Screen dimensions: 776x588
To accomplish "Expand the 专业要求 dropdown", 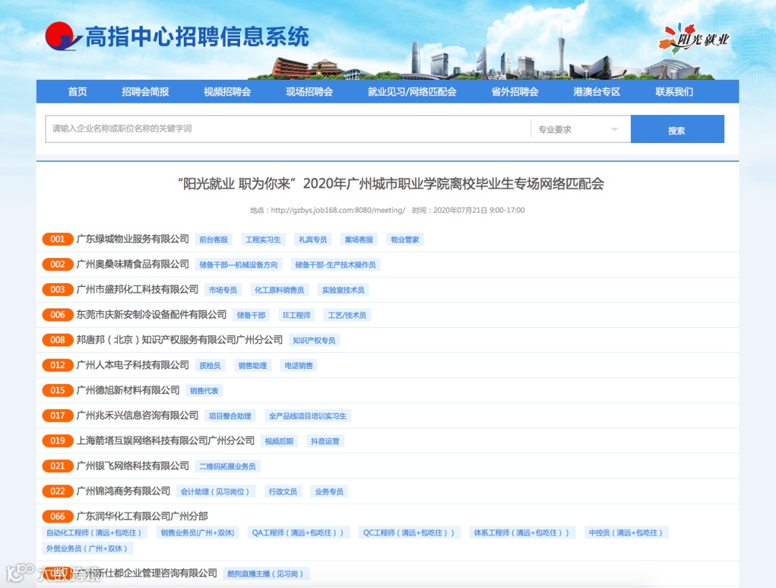I will coord(580,129).
